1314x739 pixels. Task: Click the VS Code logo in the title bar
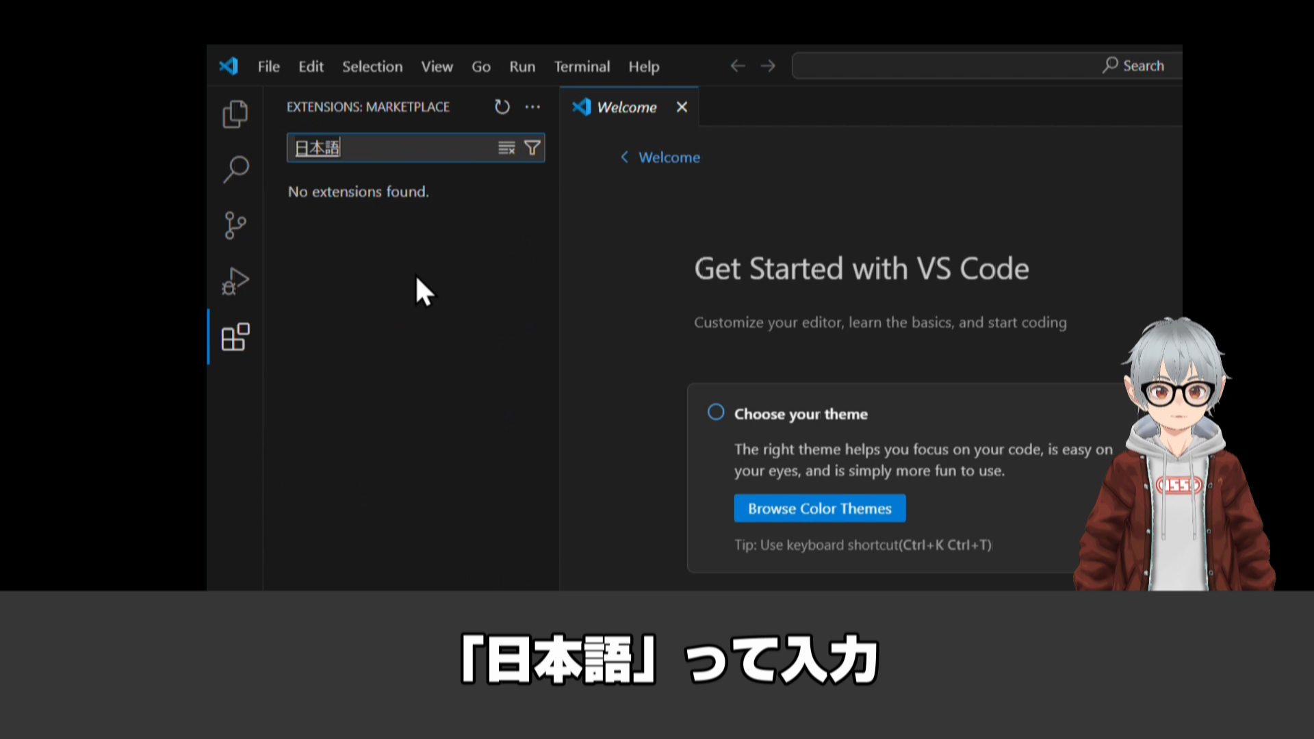(229, 66)
